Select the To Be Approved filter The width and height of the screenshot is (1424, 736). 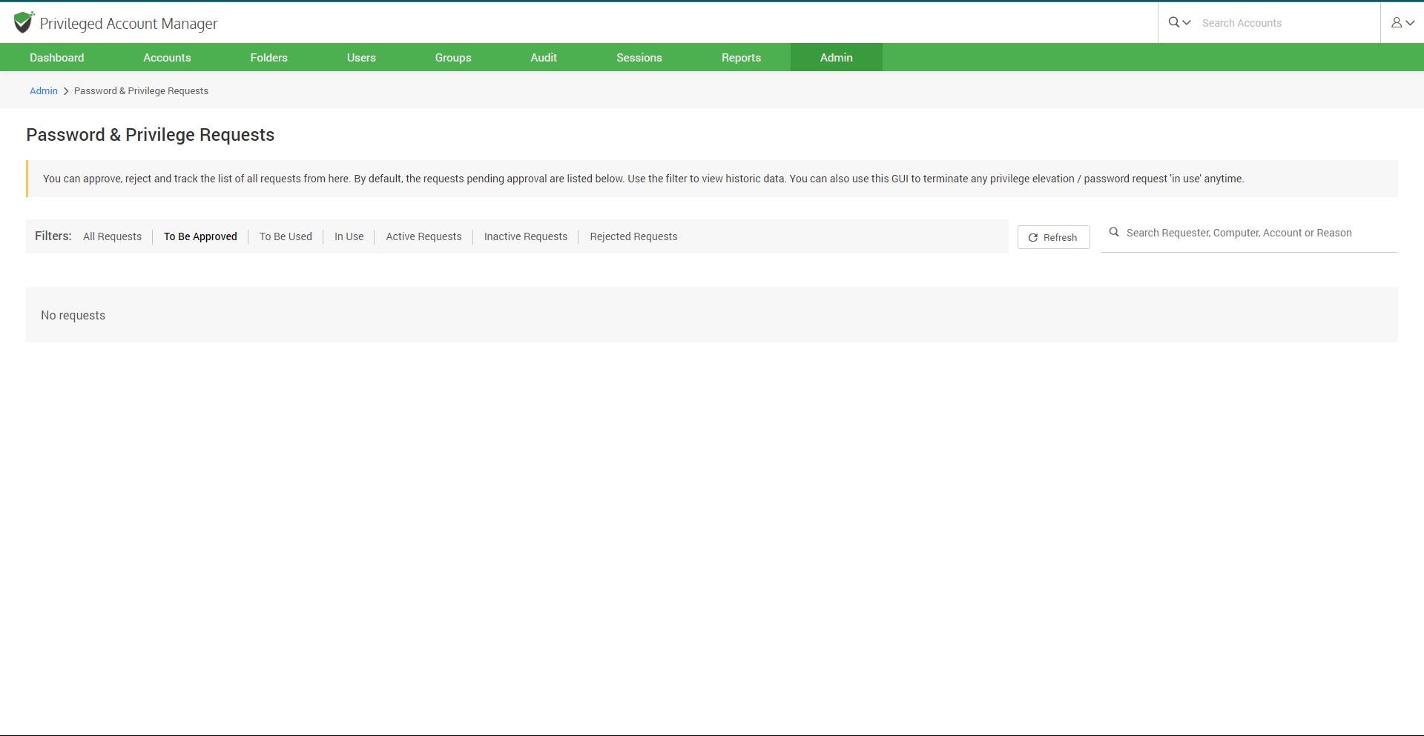tap(200, 236)
